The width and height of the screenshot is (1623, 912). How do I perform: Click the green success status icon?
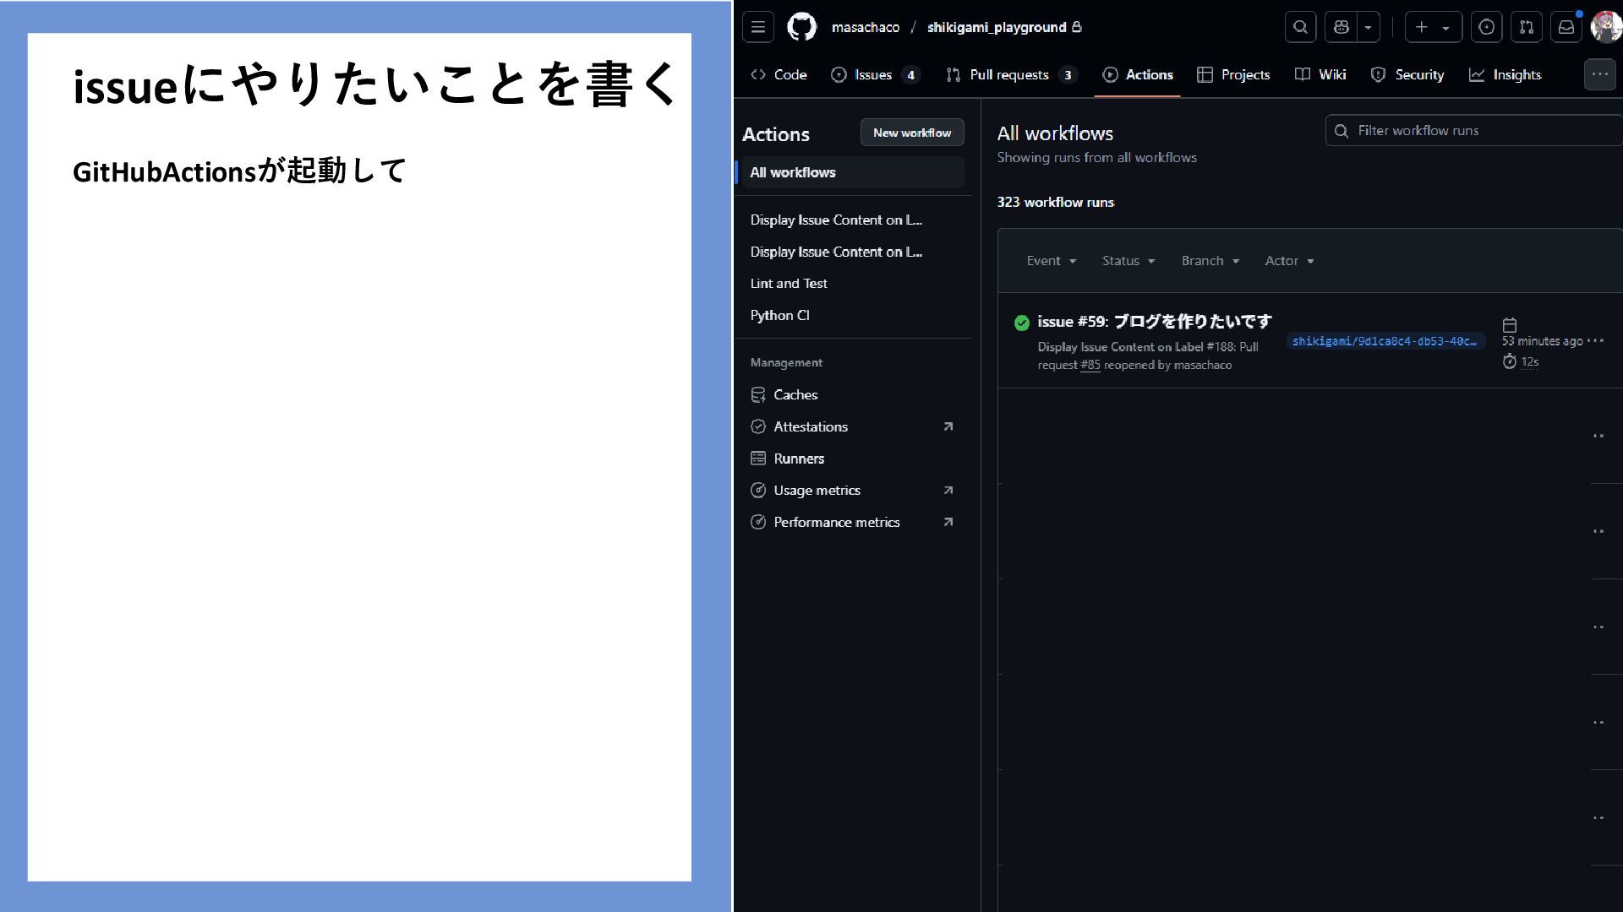[x=1021, y=323]
